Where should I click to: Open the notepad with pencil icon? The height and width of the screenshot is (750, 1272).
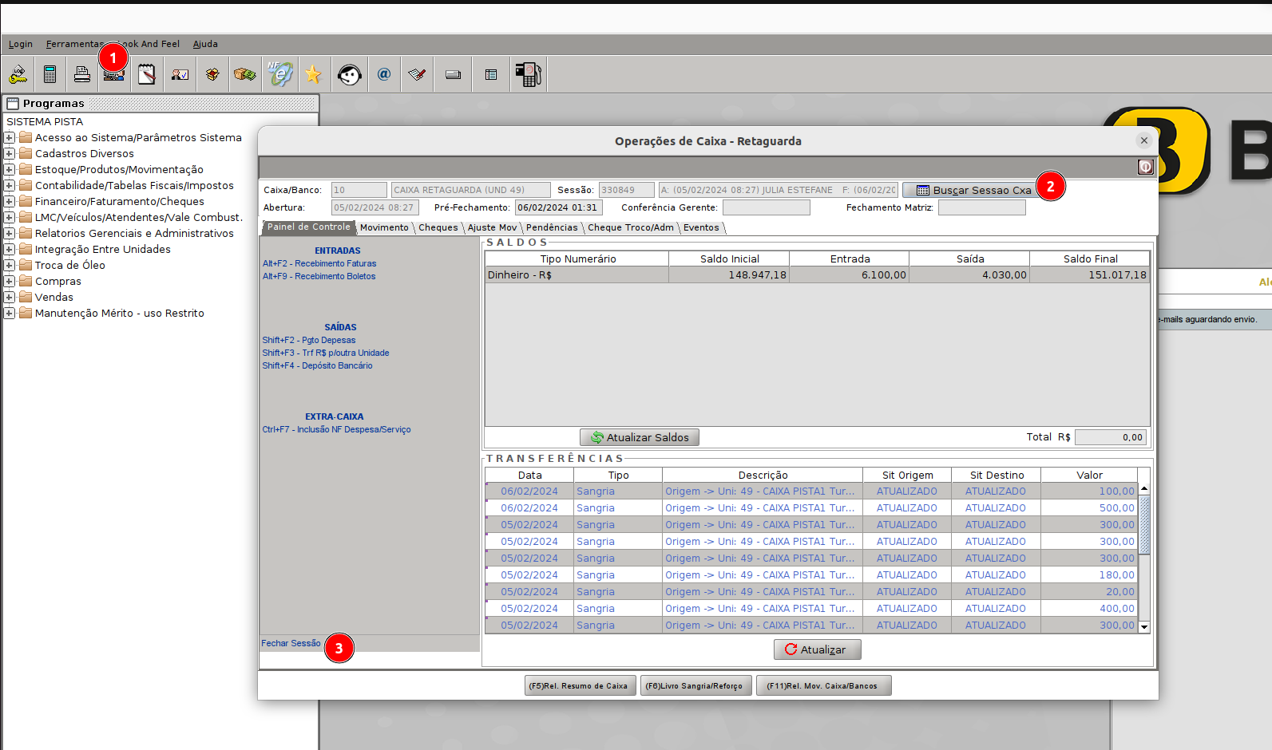(147, 75)
